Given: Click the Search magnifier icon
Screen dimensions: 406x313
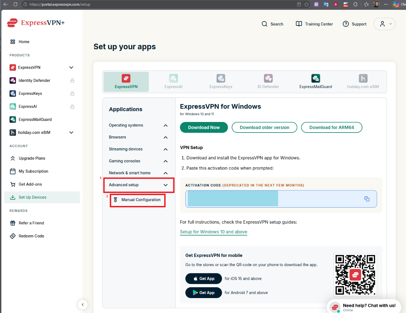Looking at the screenshot, I should (x=264, y=24).
